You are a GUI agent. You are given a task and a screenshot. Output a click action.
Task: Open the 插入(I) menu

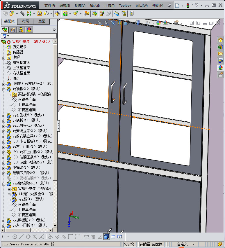tap(95, 6)
